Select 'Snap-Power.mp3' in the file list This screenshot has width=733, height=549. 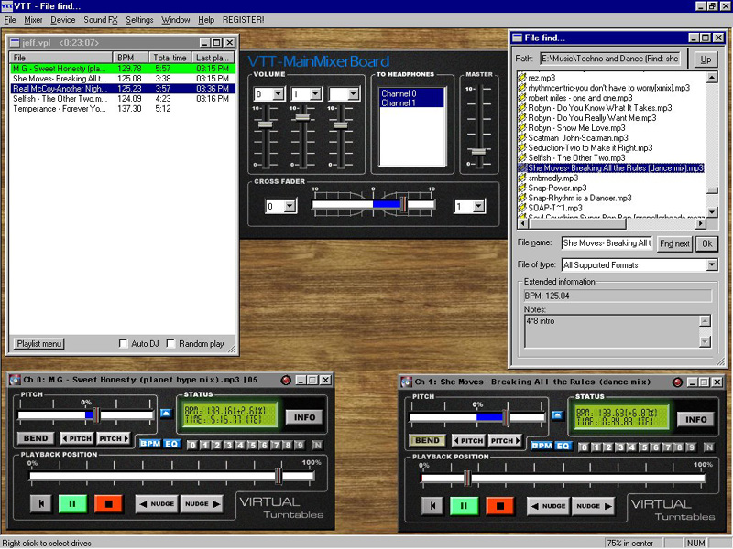pos(557,188)
